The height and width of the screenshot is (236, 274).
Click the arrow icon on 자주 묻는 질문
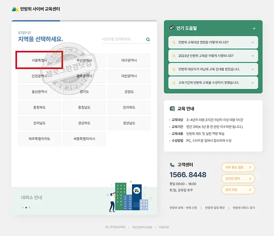pos(250,167)
